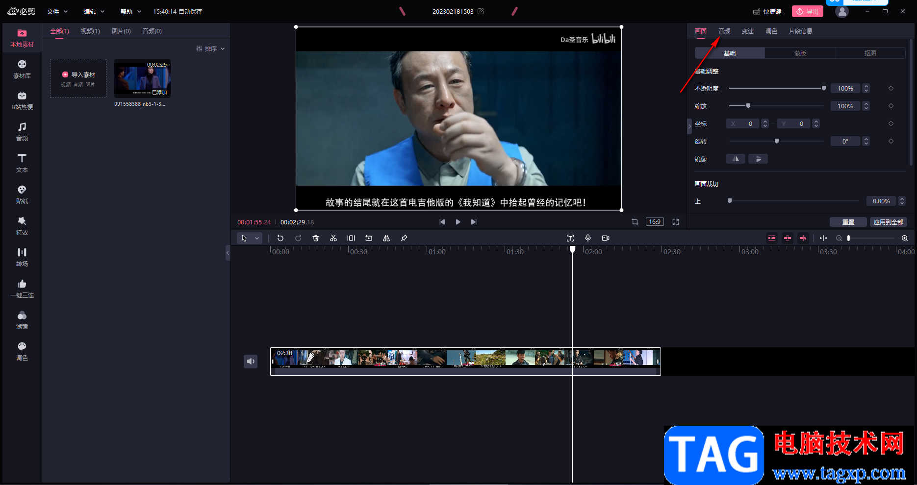Open the 一键三连 panel
This screenshot has height=485, width=917.
22,289
